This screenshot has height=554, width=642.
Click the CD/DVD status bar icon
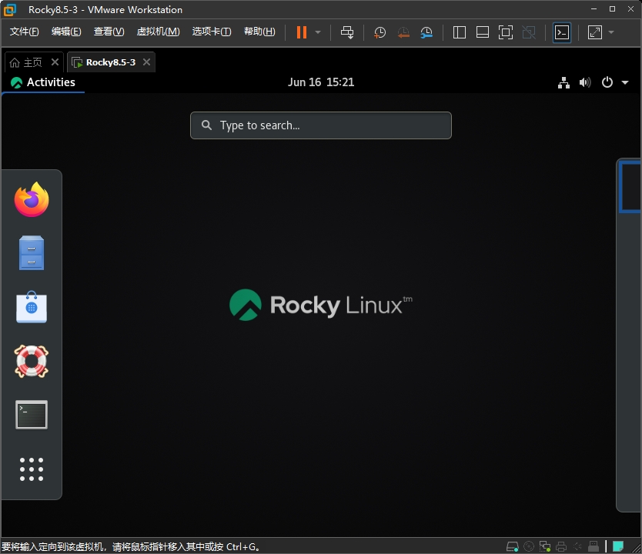tap(529, 546)
